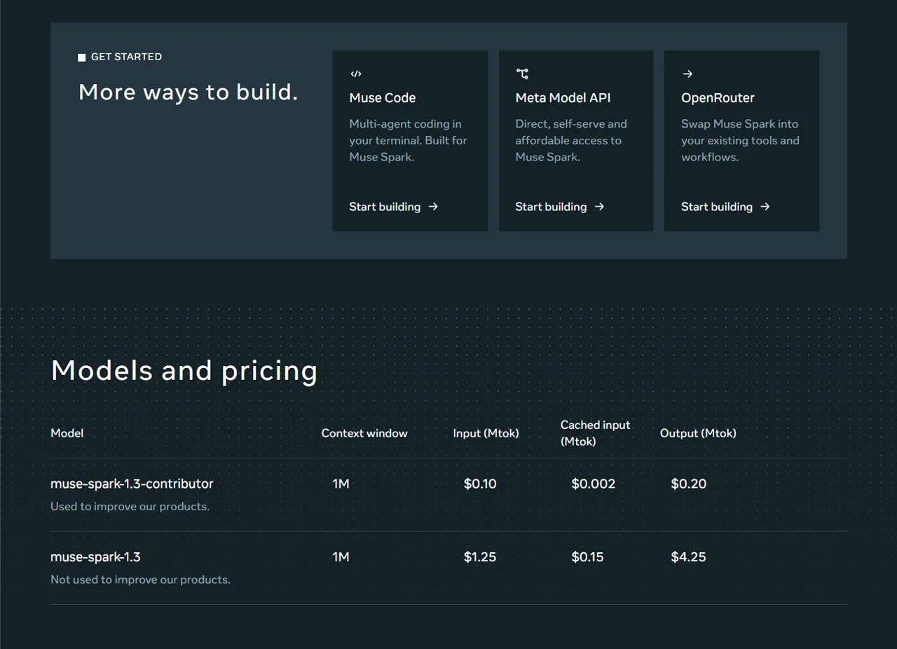
Task: Select the muse-spark-1.3 model name
Action: point(95,557)
